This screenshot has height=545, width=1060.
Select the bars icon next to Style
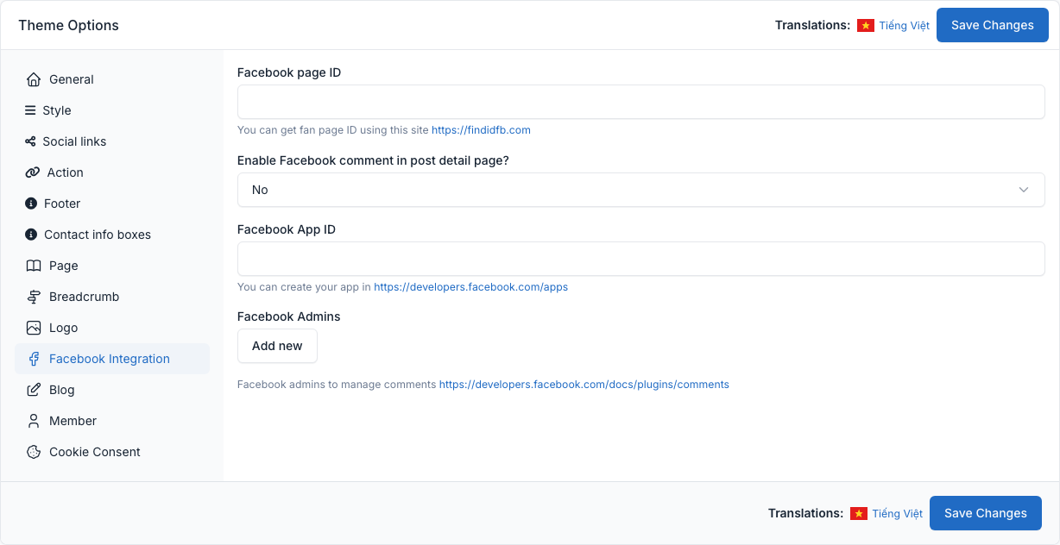click(30, 110)
